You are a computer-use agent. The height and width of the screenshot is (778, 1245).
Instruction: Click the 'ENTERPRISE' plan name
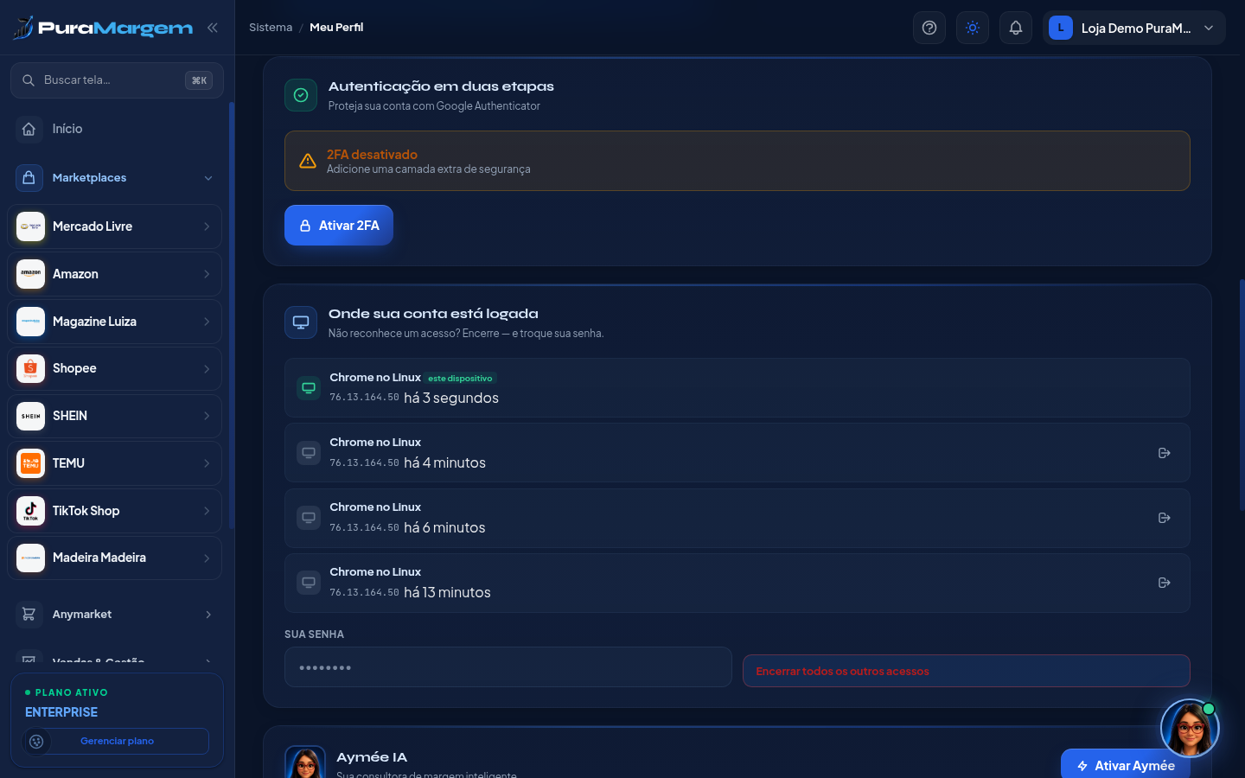[x=61, y=712]
